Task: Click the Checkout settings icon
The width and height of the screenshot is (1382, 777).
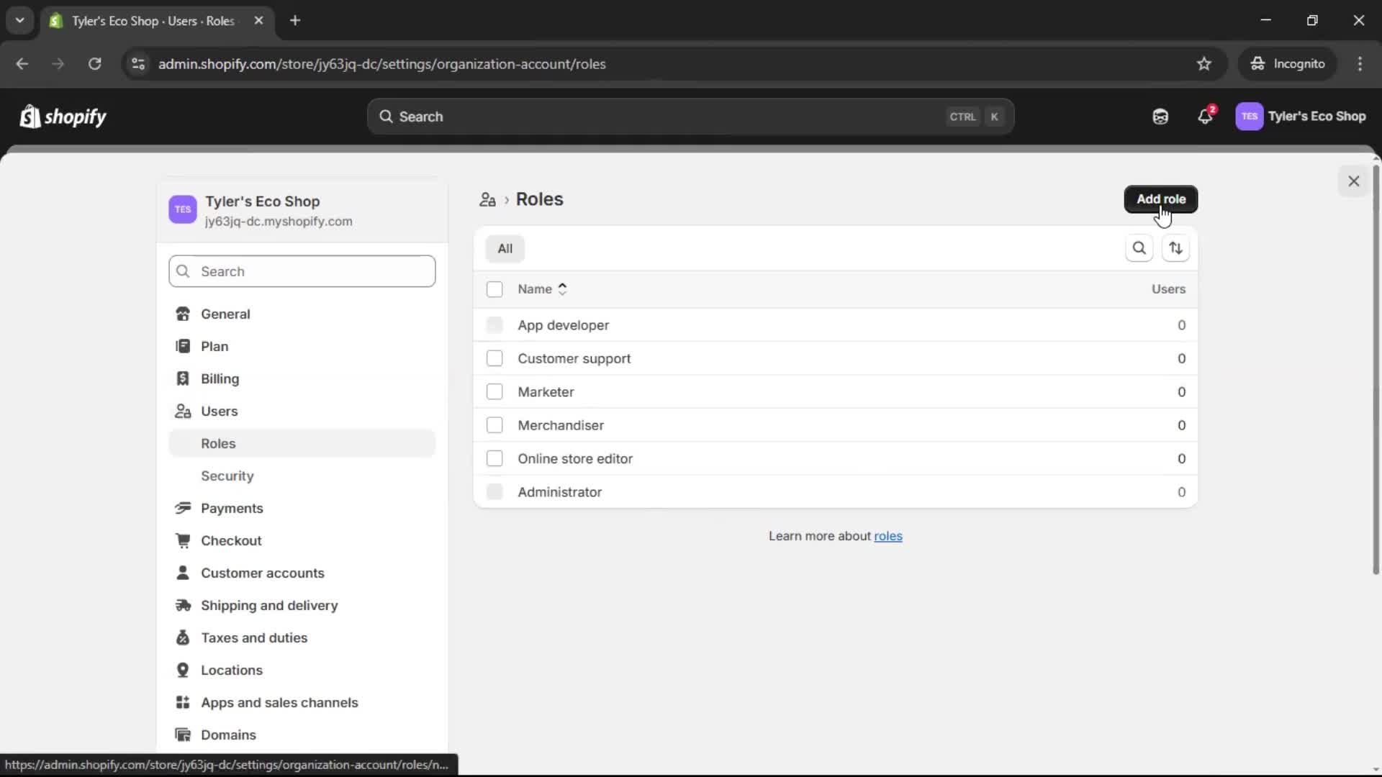Action: [x=184, y=540]
